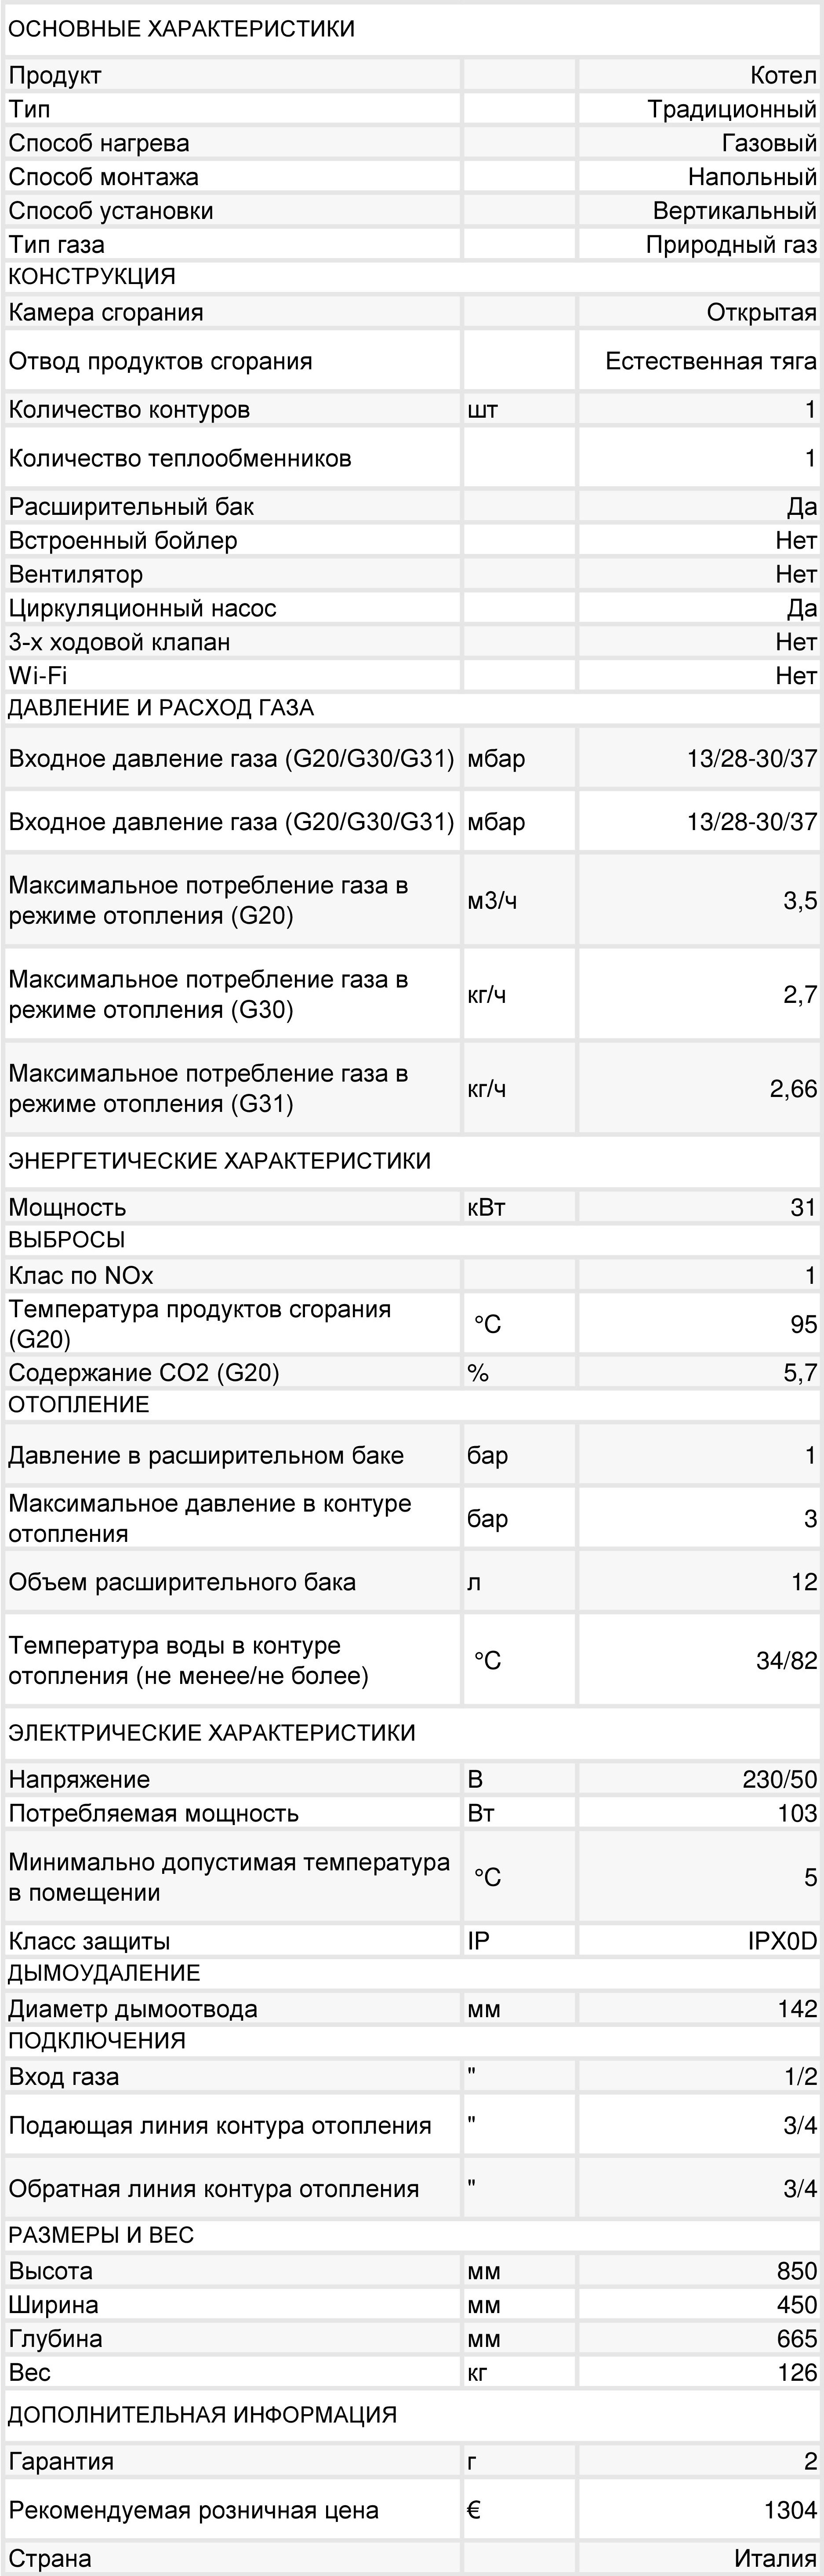
Task: Click the 'Содержание CO2 (G20)' label
Action: [x=144, y=1372]
